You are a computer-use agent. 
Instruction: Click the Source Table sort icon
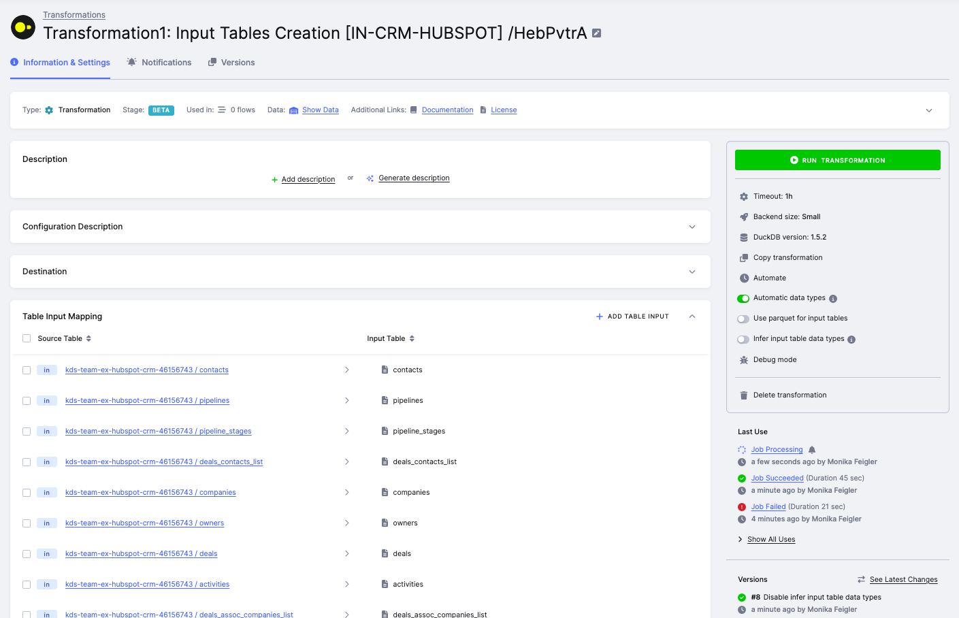click(x=88, y=338)
